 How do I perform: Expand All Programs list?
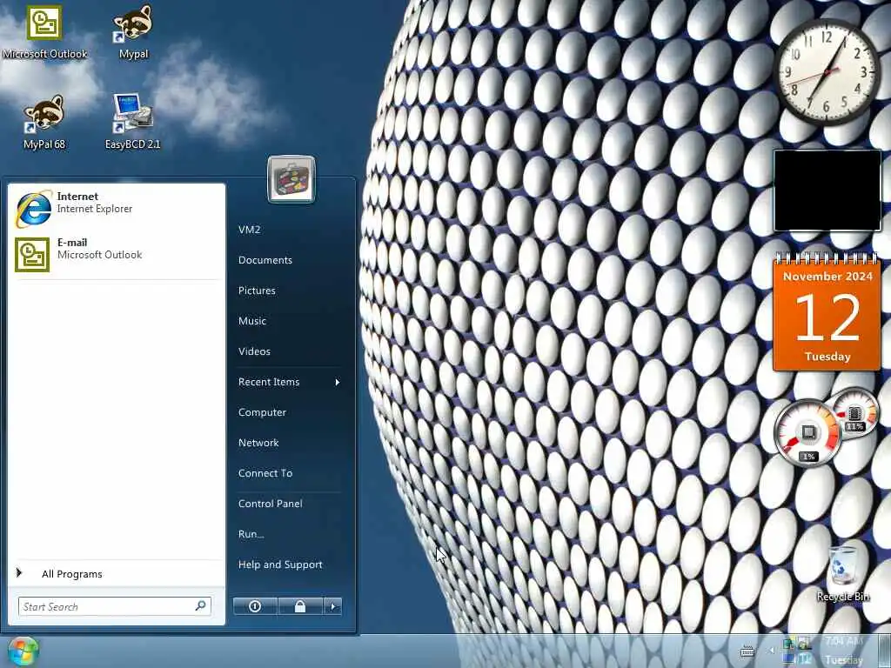tap(116, 574)
